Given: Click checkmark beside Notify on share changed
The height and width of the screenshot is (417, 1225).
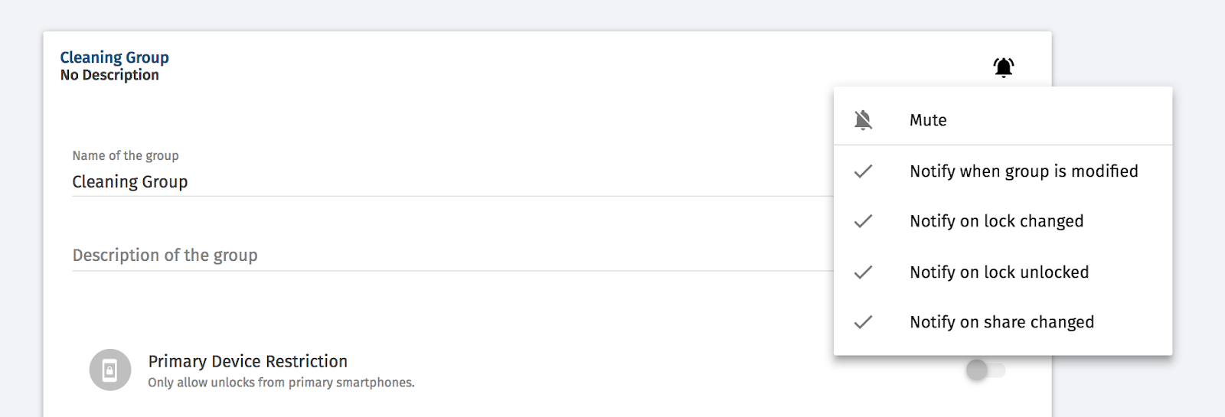Looking at the screenshot, I should [x=863, y=322].
